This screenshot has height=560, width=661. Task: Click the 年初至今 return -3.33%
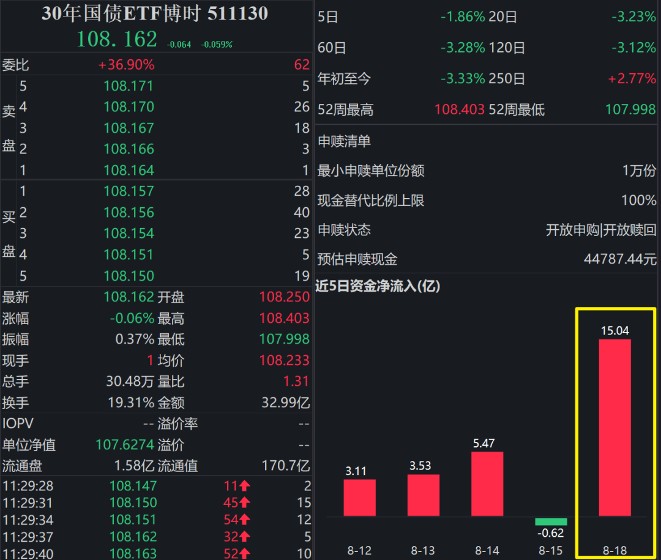pos(463,79)
